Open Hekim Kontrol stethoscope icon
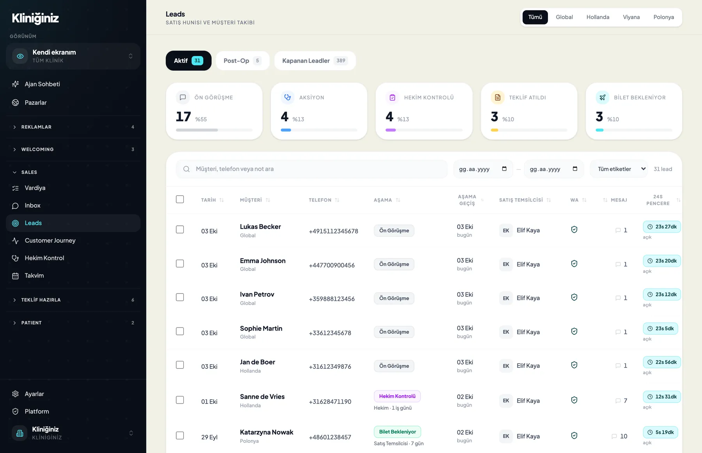Screen dimensions: 702x453 (x=16, y=258)
